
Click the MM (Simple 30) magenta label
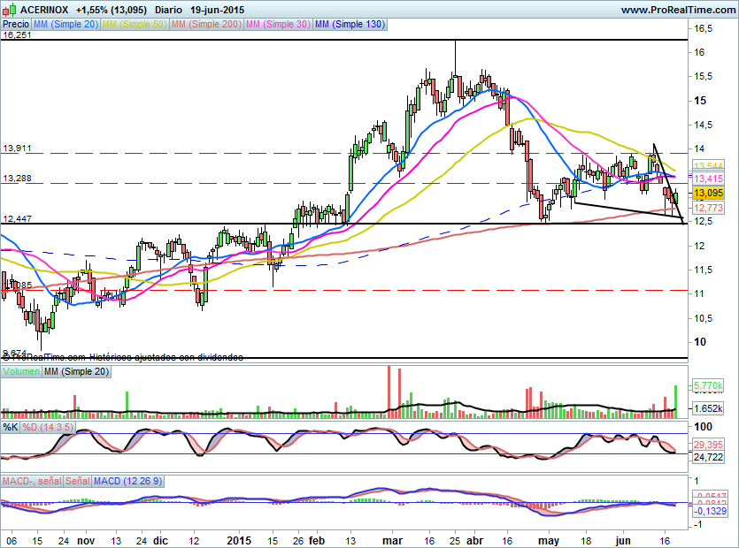[279, 25]
